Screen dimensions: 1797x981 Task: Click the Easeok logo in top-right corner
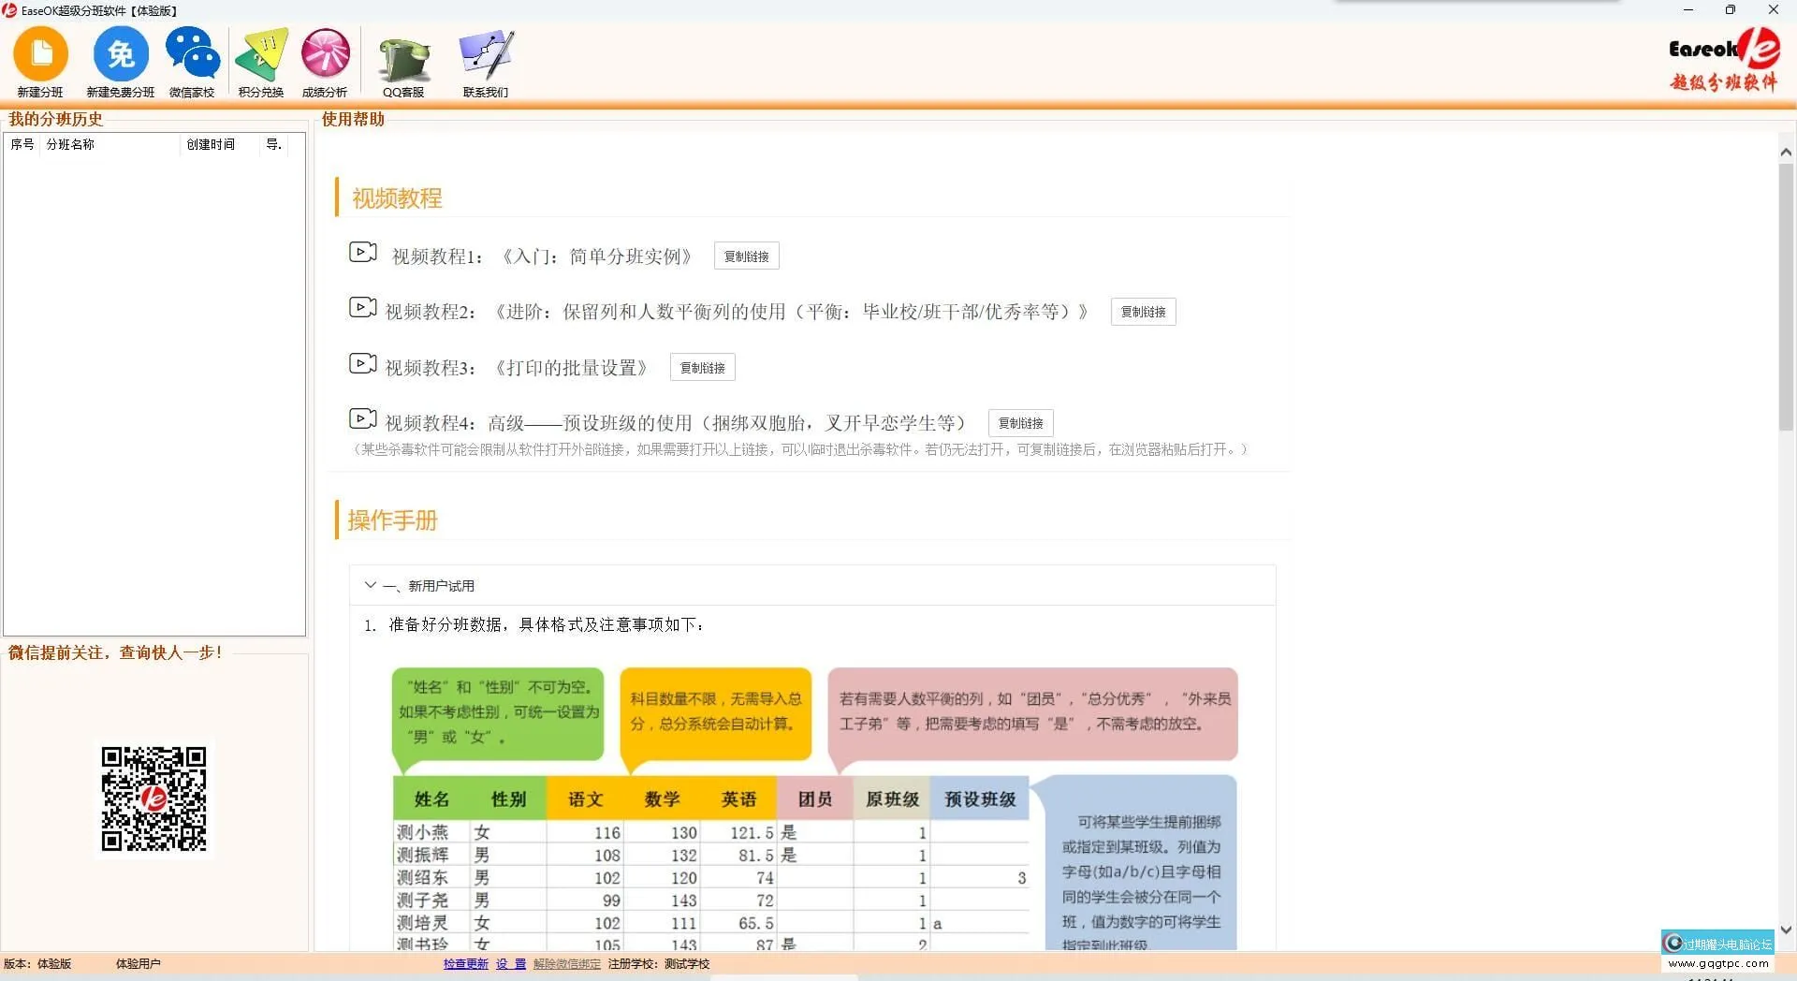pyautogui.click(x=1722, y=61)
